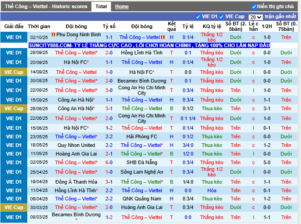Click the 'Thời gian' column header

[39, 26]
